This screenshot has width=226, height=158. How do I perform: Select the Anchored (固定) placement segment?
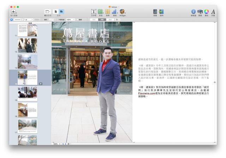click(110, 19)
